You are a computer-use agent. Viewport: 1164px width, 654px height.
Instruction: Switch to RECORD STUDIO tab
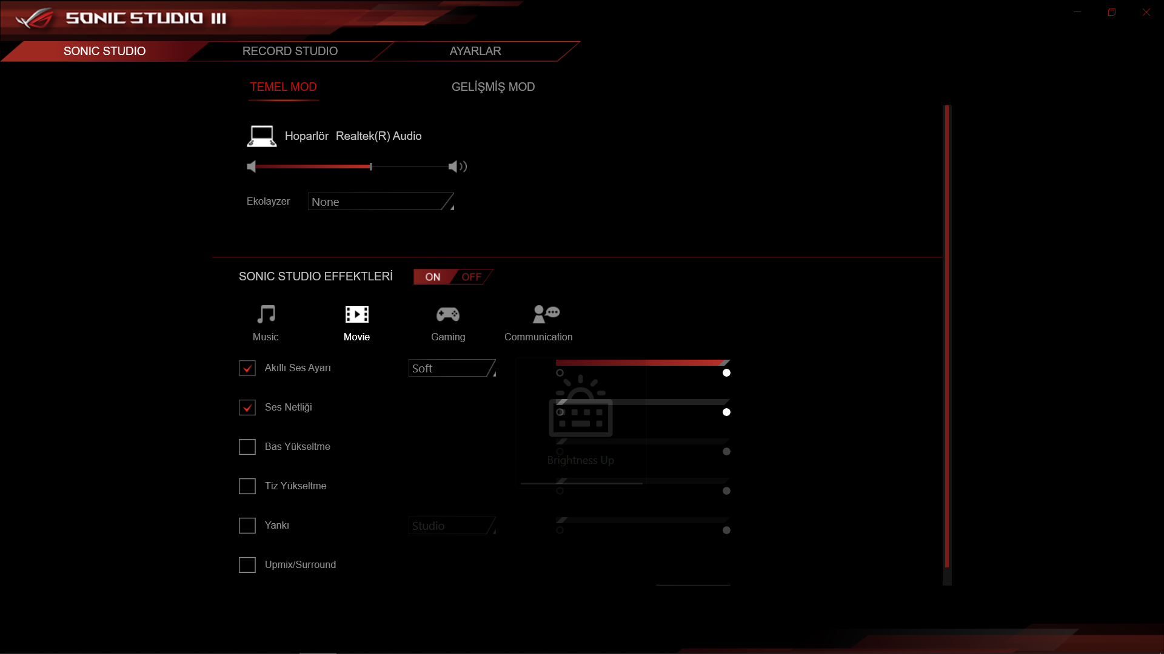point(290,51)
